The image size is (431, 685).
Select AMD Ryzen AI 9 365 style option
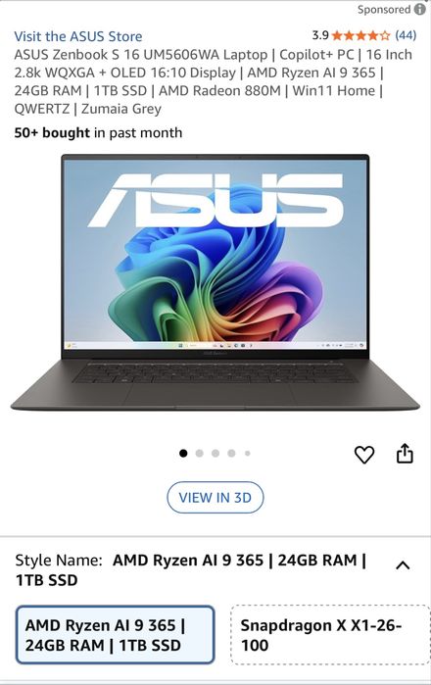coord(116,635)
